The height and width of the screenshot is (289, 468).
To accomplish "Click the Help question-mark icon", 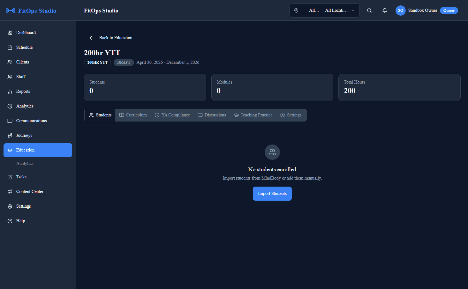I will click(x=10, y=221).
